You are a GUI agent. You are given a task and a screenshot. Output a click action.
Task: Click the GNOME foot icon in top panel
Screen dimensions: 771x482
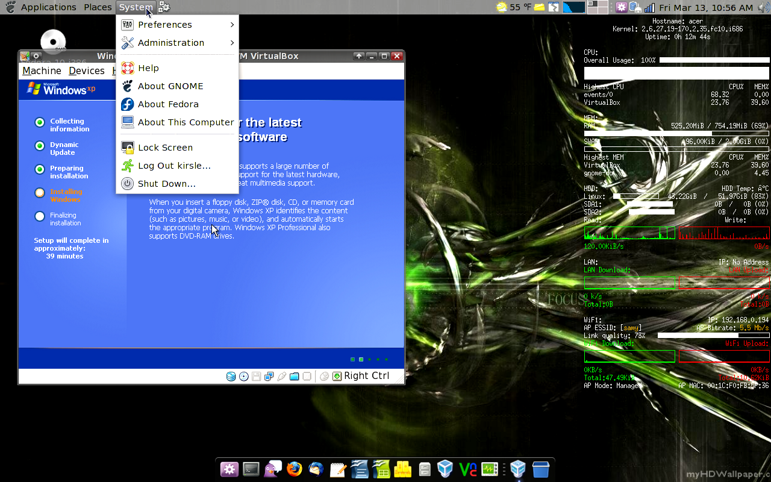point(10,7)
